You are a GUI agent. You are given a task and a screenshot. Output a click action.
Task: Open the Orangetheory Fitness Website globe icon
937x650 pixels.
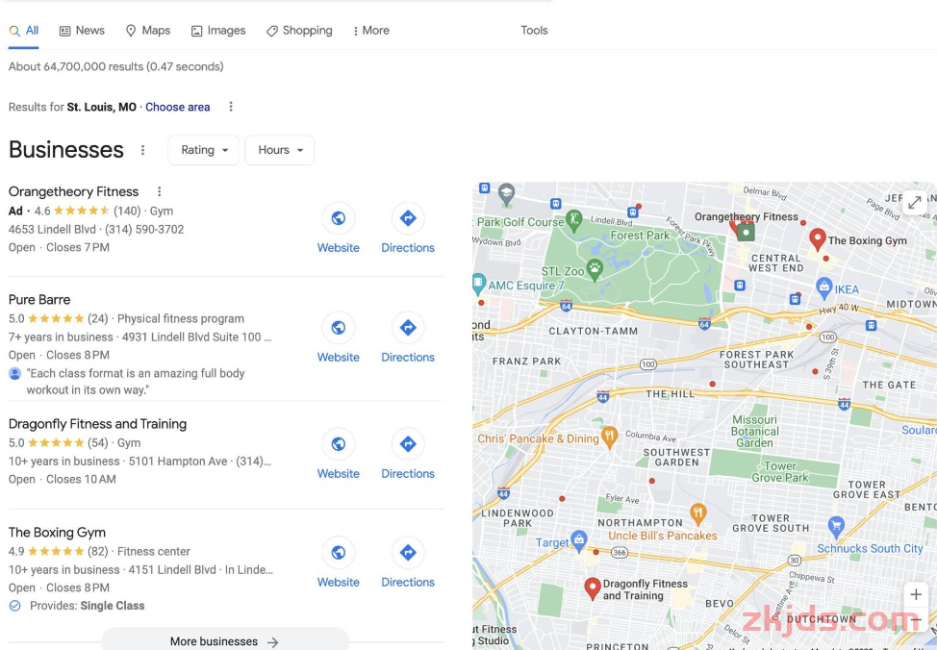pos(339,218)
